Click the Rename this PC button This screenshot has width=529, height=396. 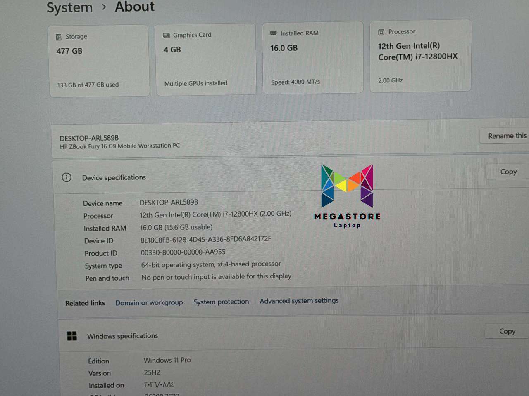pyautogui.click(x=505, y=136)
